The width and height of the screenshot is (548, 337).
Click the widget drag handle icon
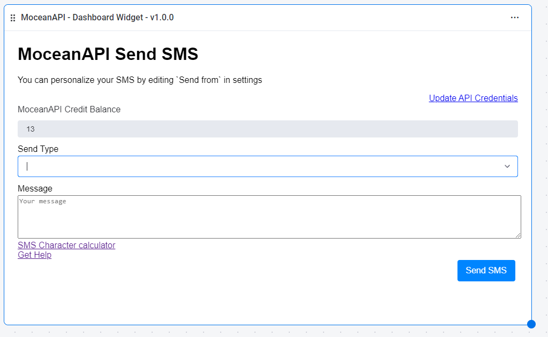(x=13, y=17)
